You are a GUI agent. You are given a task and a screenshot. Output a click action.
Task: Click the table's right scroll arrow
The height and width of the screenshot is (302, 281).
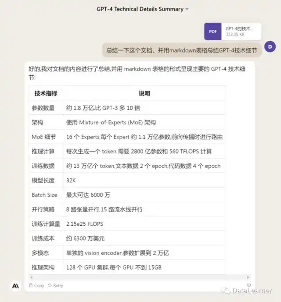pyautogui.click(x=248, y=277)
